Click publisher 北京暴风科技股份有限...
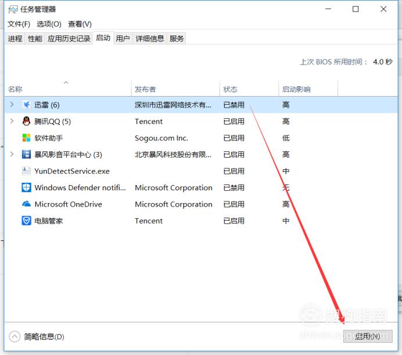402x355 pixels. tap(173, 154)
